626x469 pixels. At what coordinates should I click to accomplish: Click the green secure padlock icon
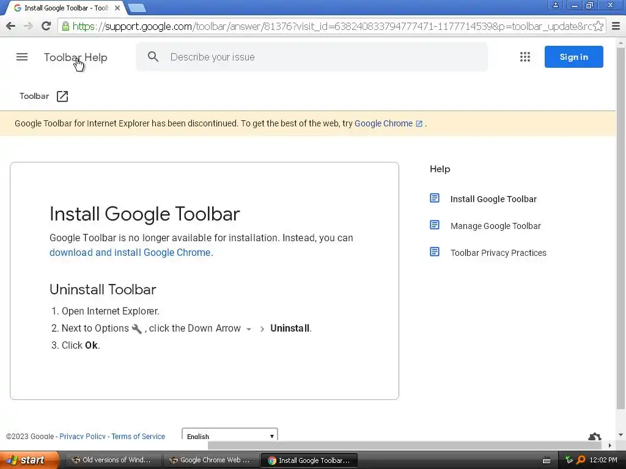click(x=65, y=26)
